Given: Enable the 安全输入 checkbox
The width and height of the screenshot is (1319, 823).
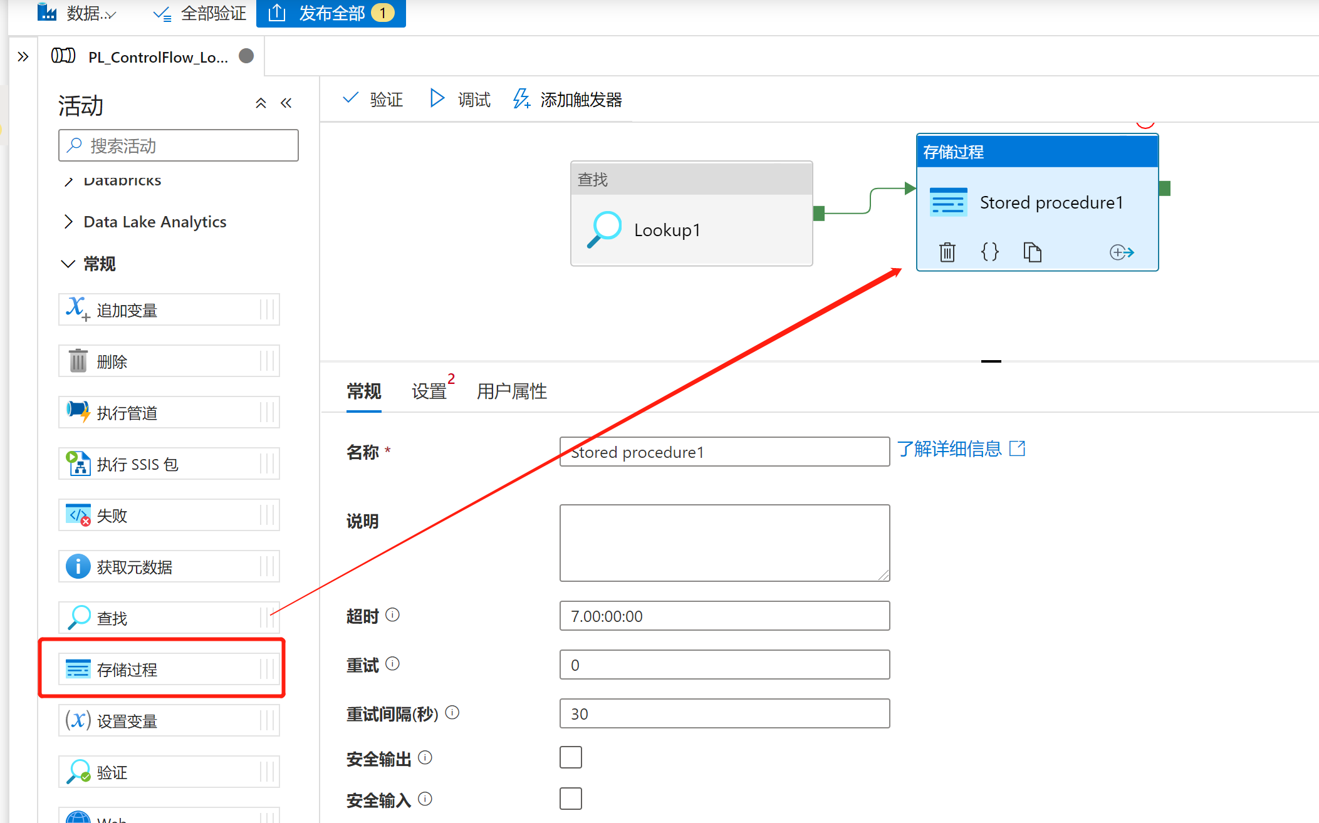Looking at the screenshot, I should (570, 798).
